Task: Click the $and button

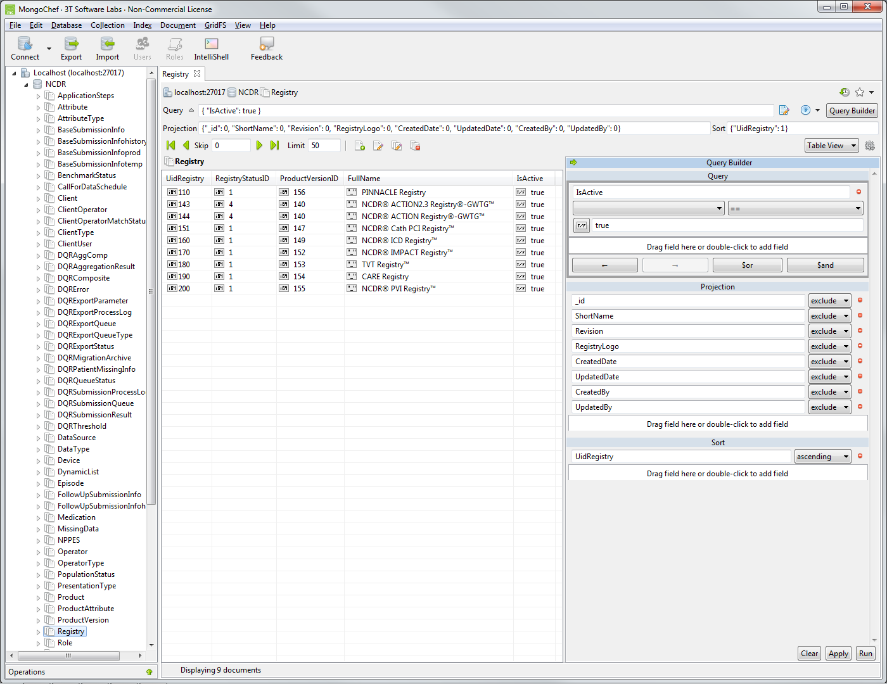Action: [826, 265]
